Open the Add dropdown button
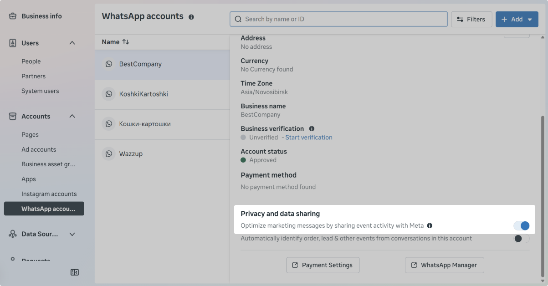Image resolution: width=548 pixels, height=286 pixels. point(517,19)
